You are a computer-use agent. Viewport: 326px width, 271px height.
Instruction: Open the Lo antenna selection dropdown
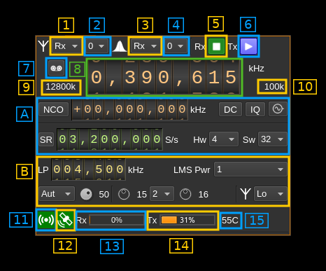pos(271,194)
